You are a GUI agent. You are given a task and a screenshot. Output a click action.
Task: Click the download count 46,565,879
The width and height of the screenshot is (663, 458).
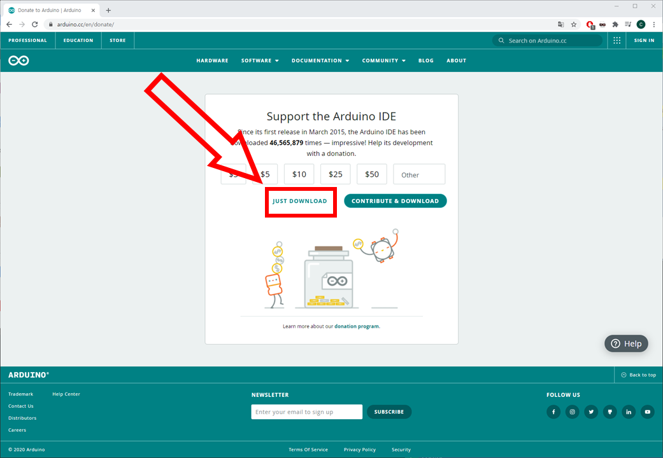tap(286, 143)
